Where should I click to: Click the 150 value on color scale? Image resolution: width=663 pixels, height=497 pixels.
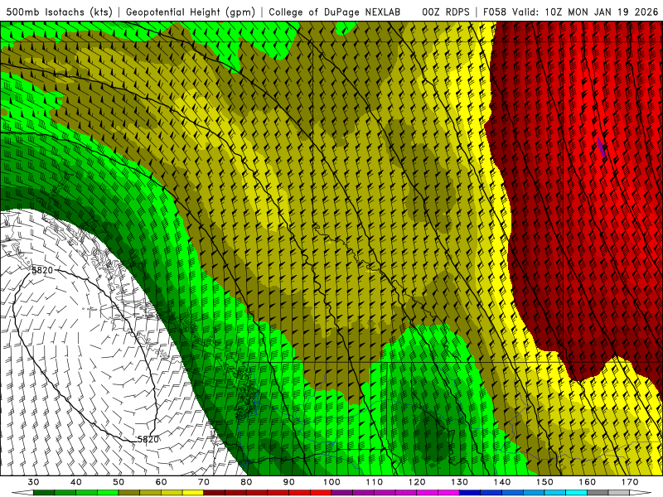click(544, 482)
